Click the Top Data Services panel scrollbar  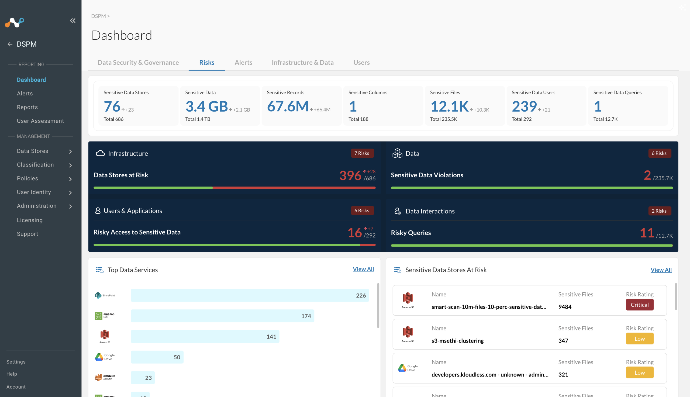click(378, 305)
